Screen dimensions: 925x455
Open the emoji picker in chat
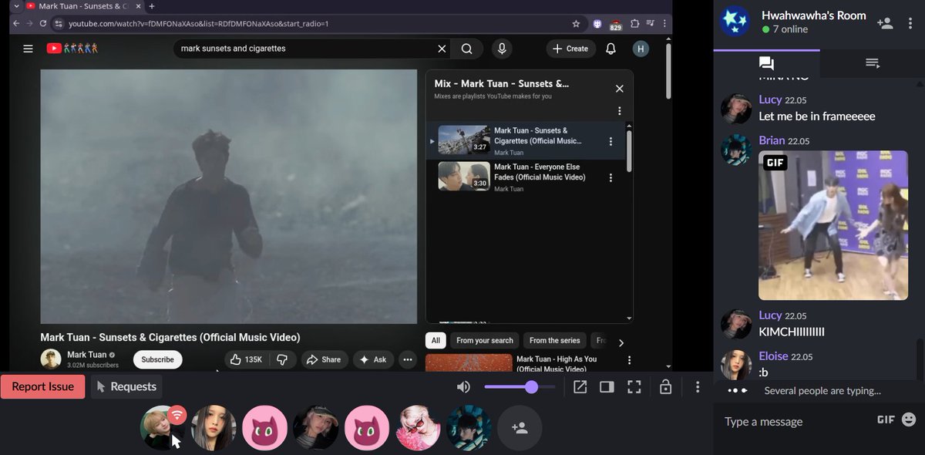[x=909, y=420]
